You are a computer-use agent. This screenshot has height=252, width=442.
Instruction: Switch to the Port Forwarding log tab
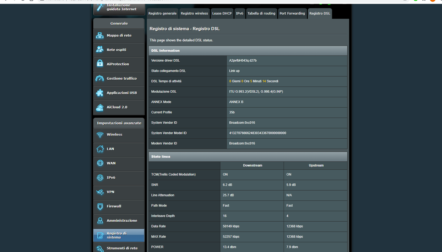click(292, 13)
